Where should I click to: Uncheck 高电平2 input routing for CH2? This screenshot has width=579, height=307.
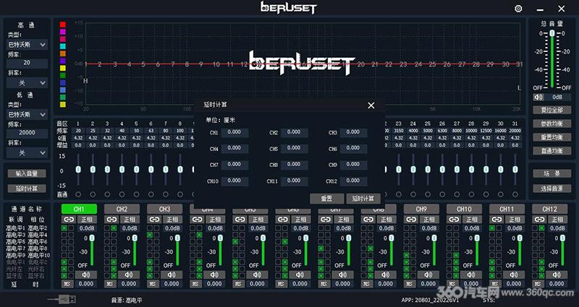(114, 228)
